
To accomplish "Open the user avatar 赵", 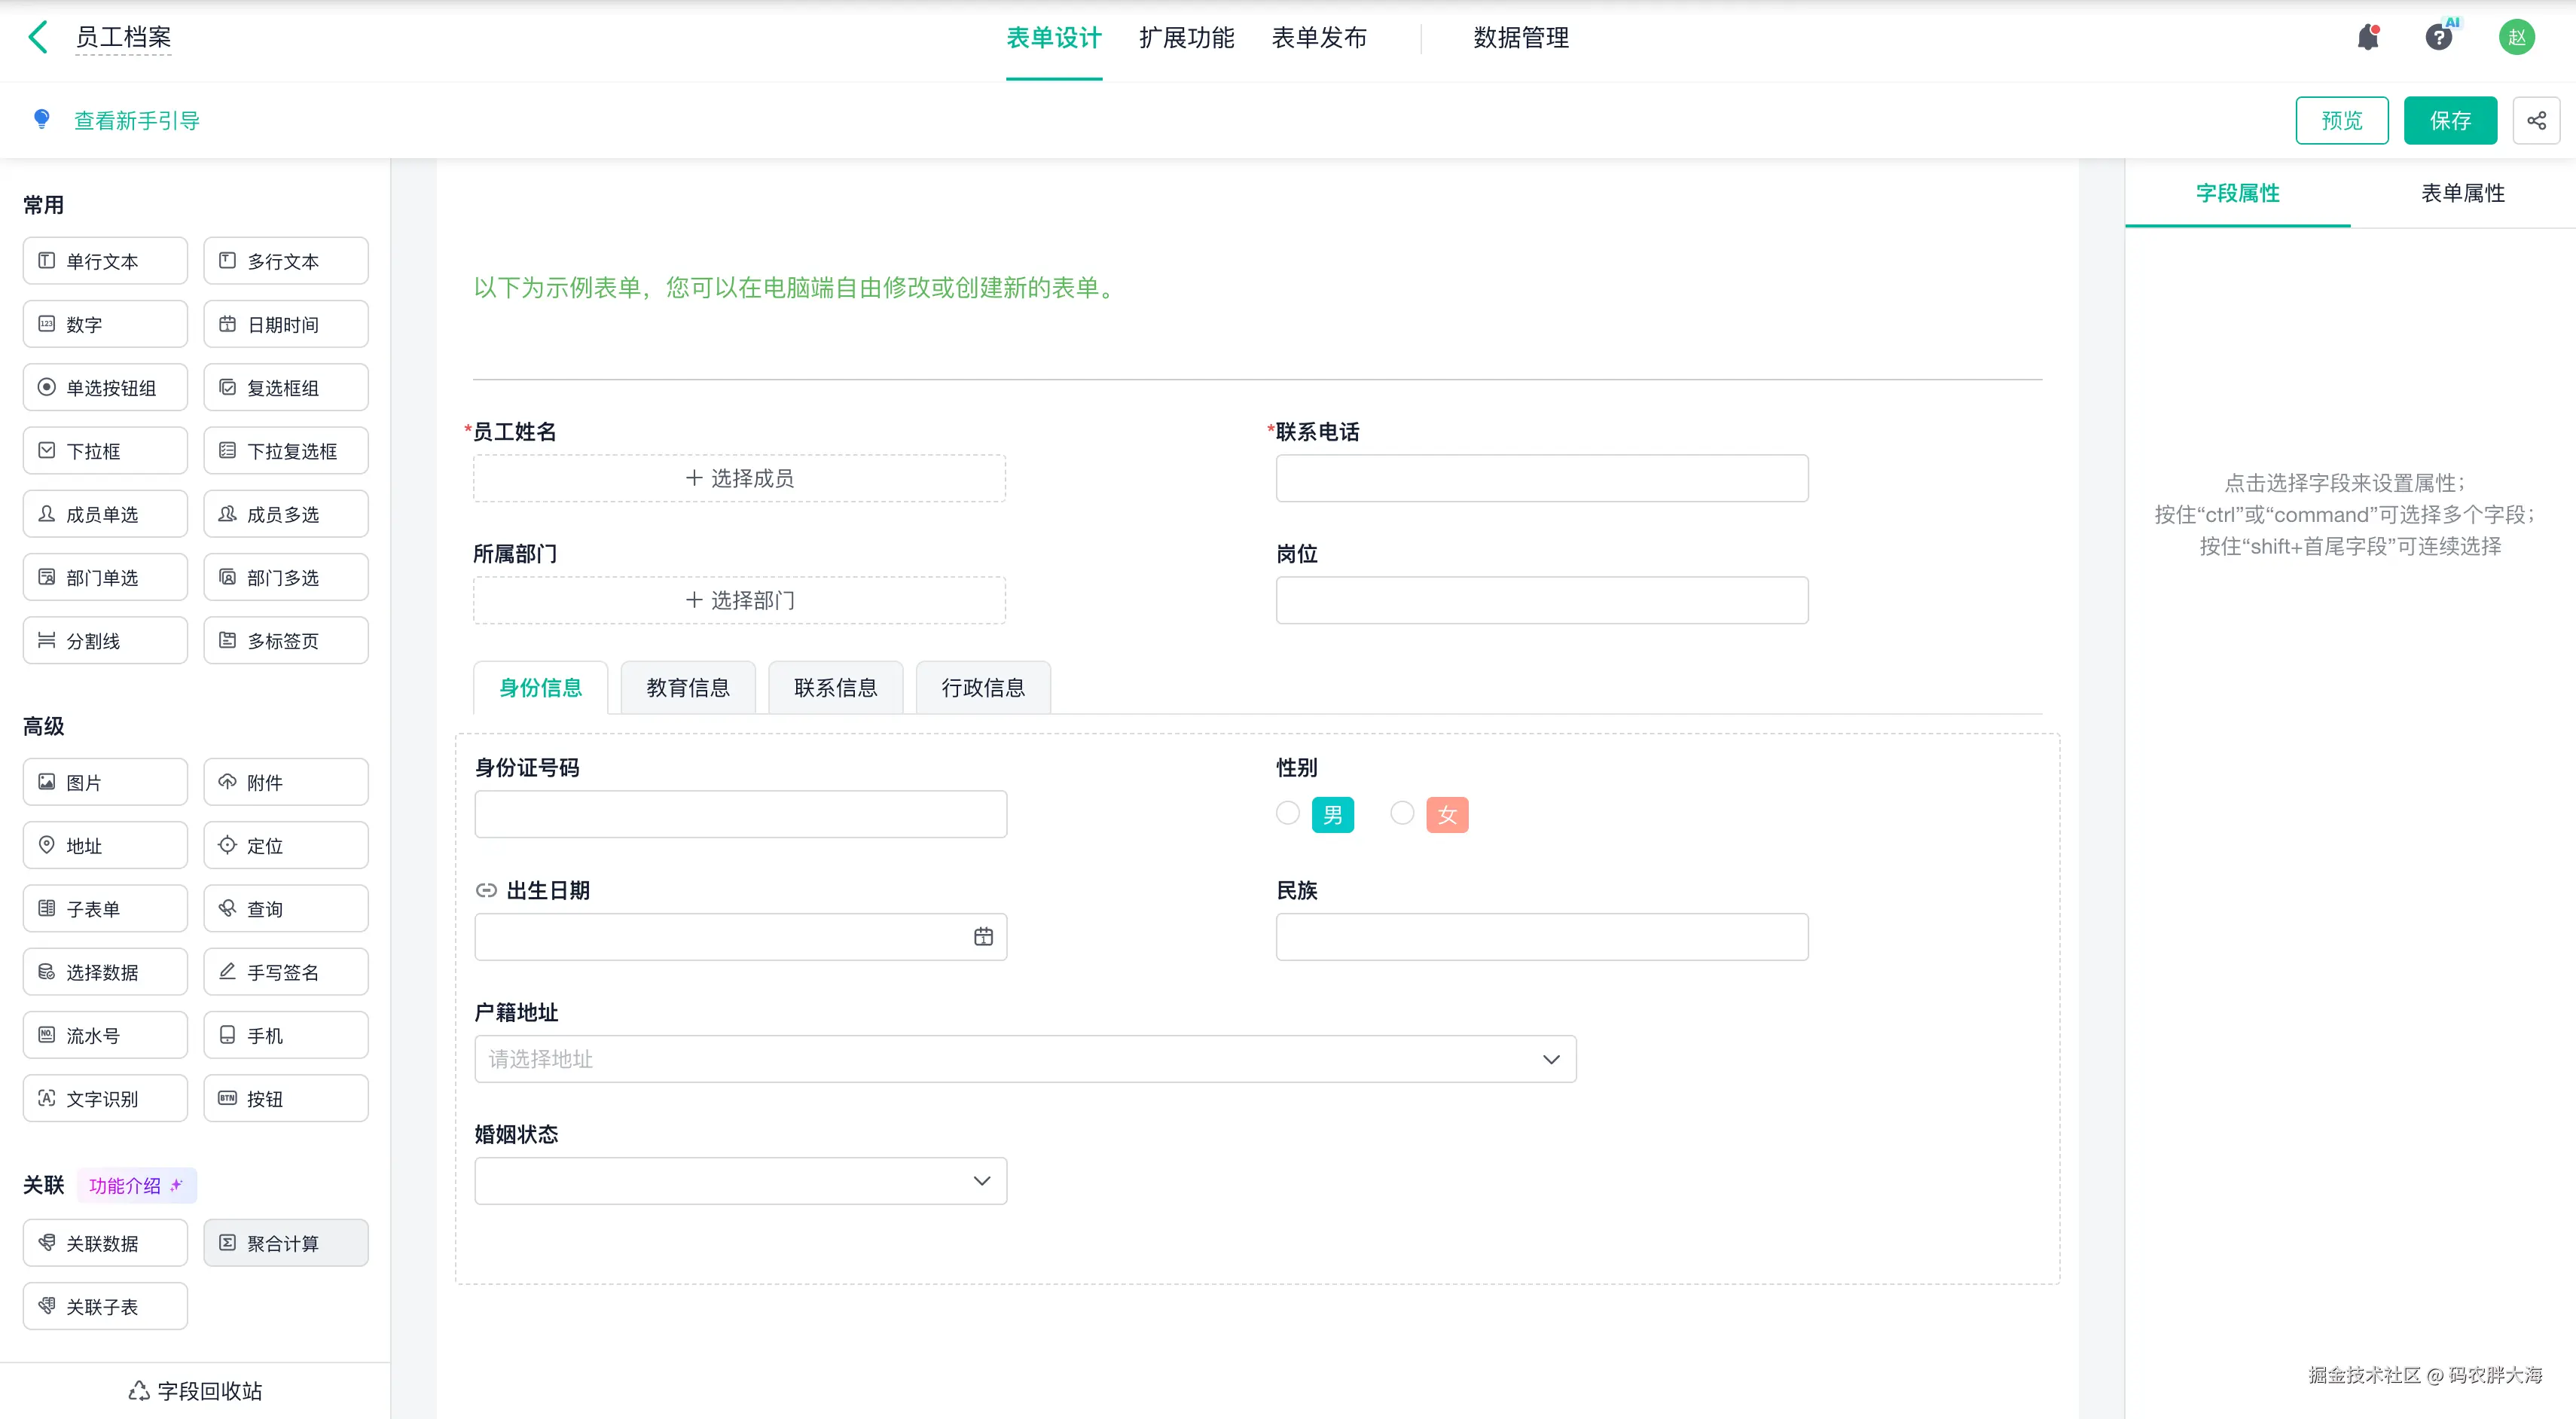I will coord(2516,38).
